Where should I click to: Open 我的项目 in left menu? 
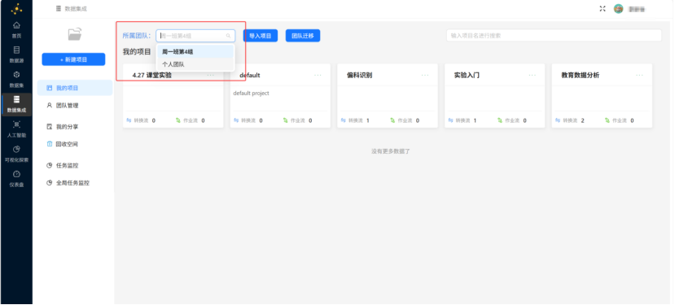tap(75, 88)
